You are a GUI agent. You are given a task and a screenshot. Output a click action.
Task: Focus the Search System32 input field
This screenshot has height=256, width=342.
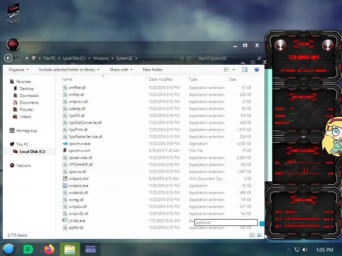(226, 58)
